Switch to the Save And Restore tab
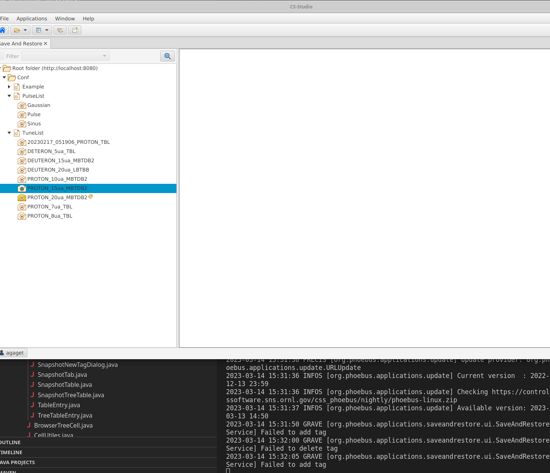This screenshot has height=473, width=550. click(21, 43)
